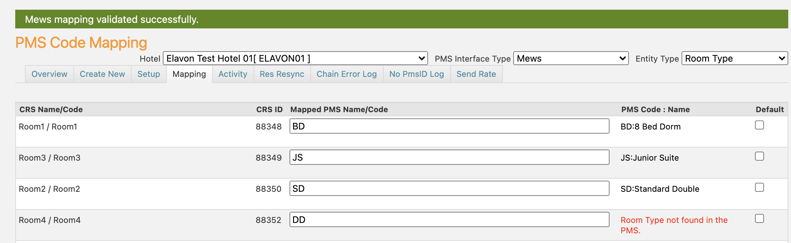This screenshot has width=791, height=243.
Task: Open the Create New tab
Action: [102, 74]
